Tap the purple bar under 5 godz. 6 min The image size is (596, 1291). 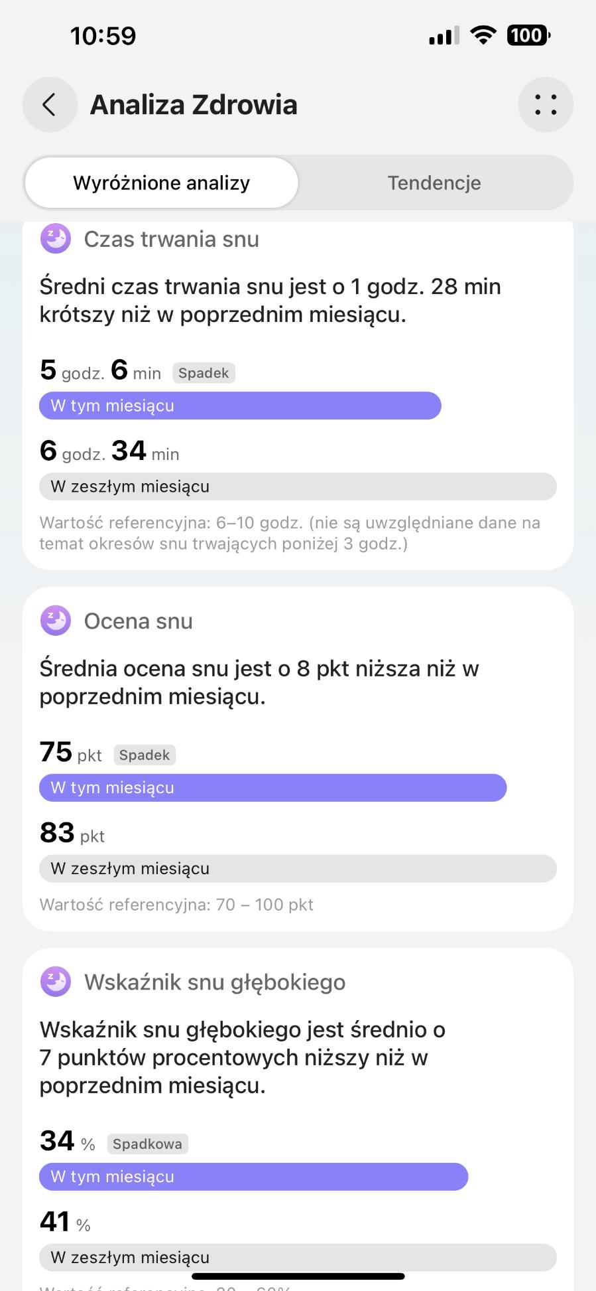click(x=240, y=406)
